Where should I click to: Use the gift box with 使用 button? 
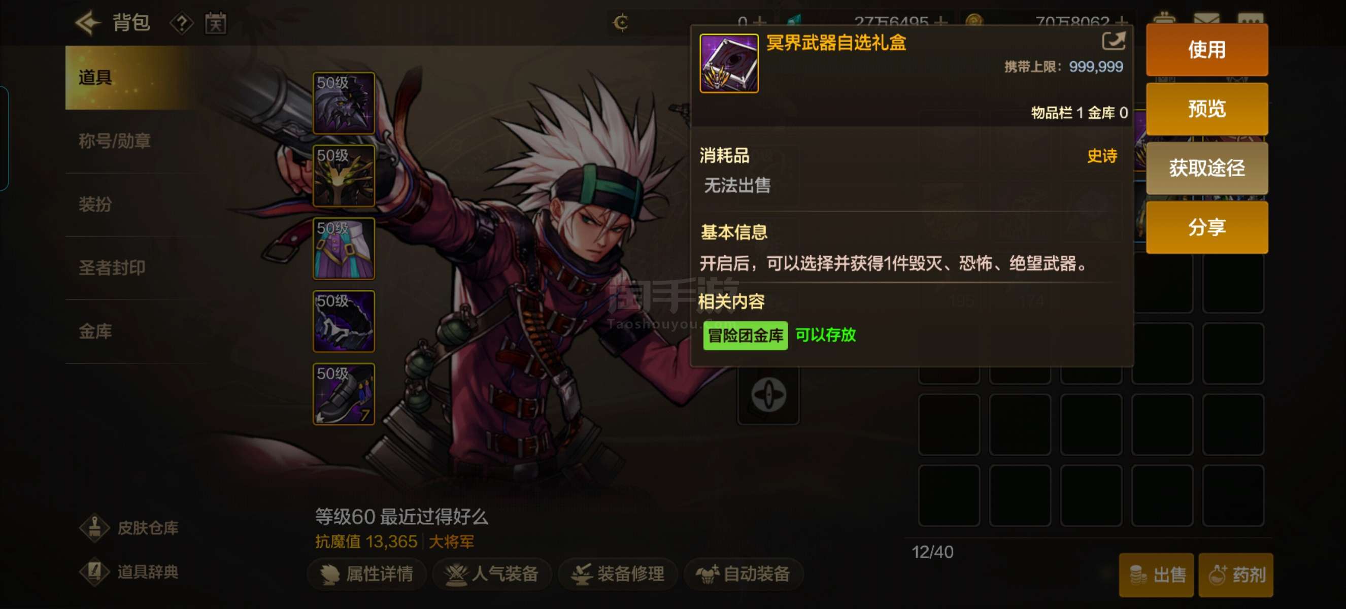[1206, 50]
